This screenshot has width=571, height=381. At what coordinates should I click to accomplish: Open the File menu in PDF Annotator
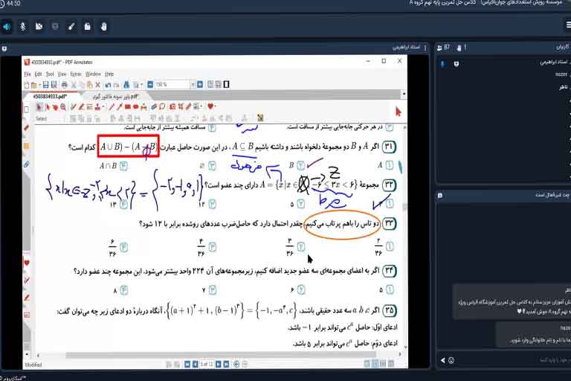pyautogui.click(x=28, y=74)
